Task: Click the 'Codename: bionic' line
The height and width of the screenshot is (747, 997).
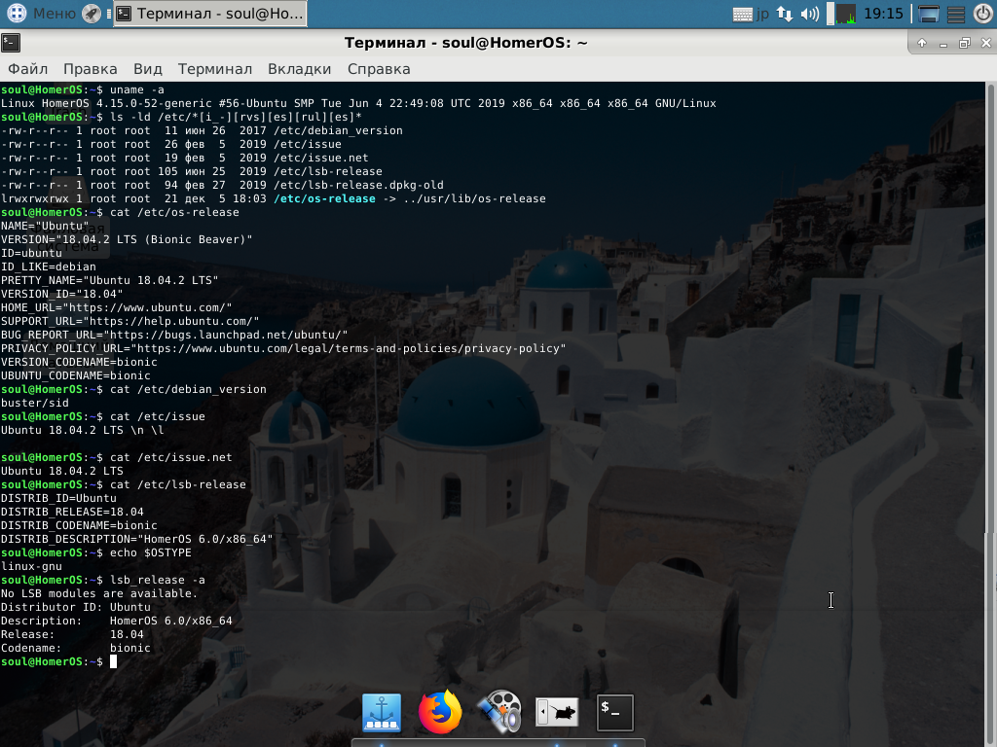Action: pyautogui.click(x=76, y=648)
